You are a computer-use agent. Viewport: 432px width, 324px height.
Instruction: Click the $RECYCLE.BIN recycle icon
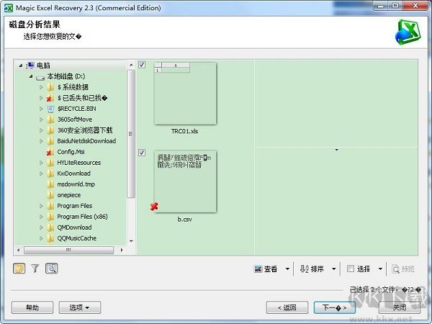pyautogui.click(x=50, y=109)
